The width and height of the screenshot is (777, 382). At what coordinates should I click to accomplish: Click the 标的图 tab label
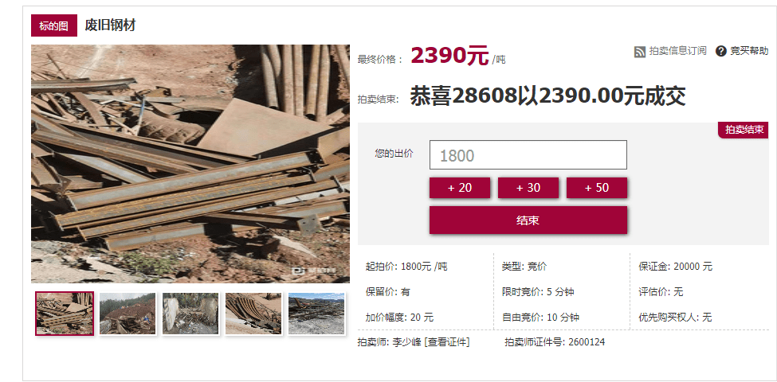point(54,25)
